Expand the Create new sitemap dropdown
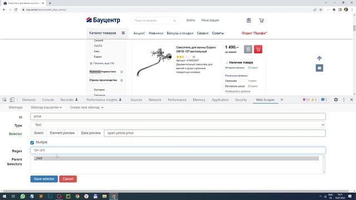 click(x=87, y=107)
